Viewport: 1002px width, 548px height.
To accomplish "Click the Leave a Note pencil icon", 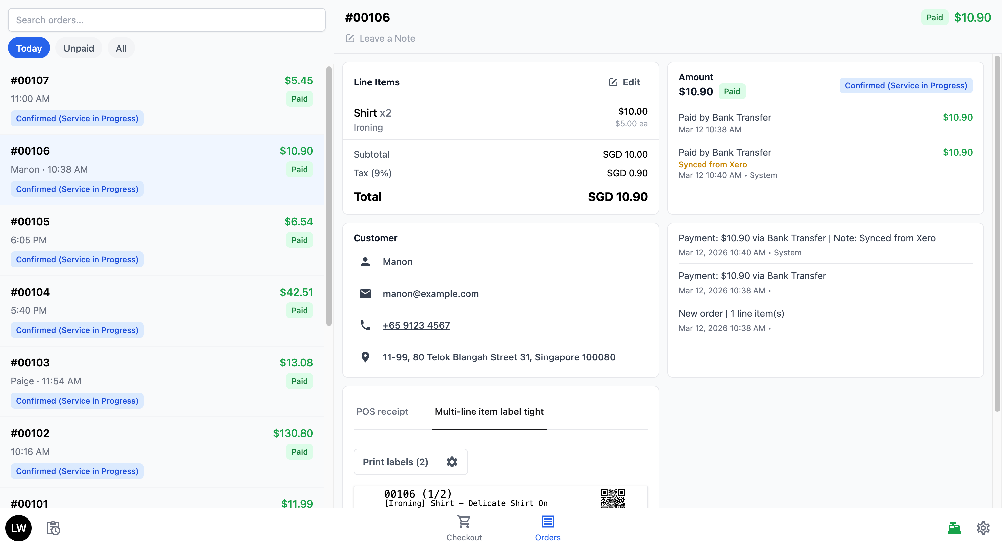I will click(x=350, y=38).
